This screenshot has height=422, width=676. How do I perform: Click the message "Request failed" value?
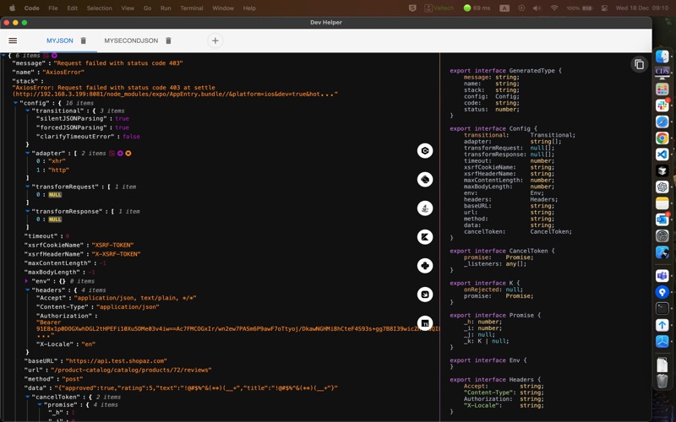click(118, 62)
